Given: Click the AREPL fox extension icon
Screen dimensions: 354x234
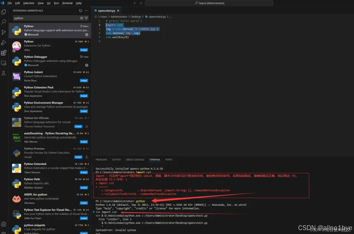Looking at the screenshot, I should pos(16,199).
